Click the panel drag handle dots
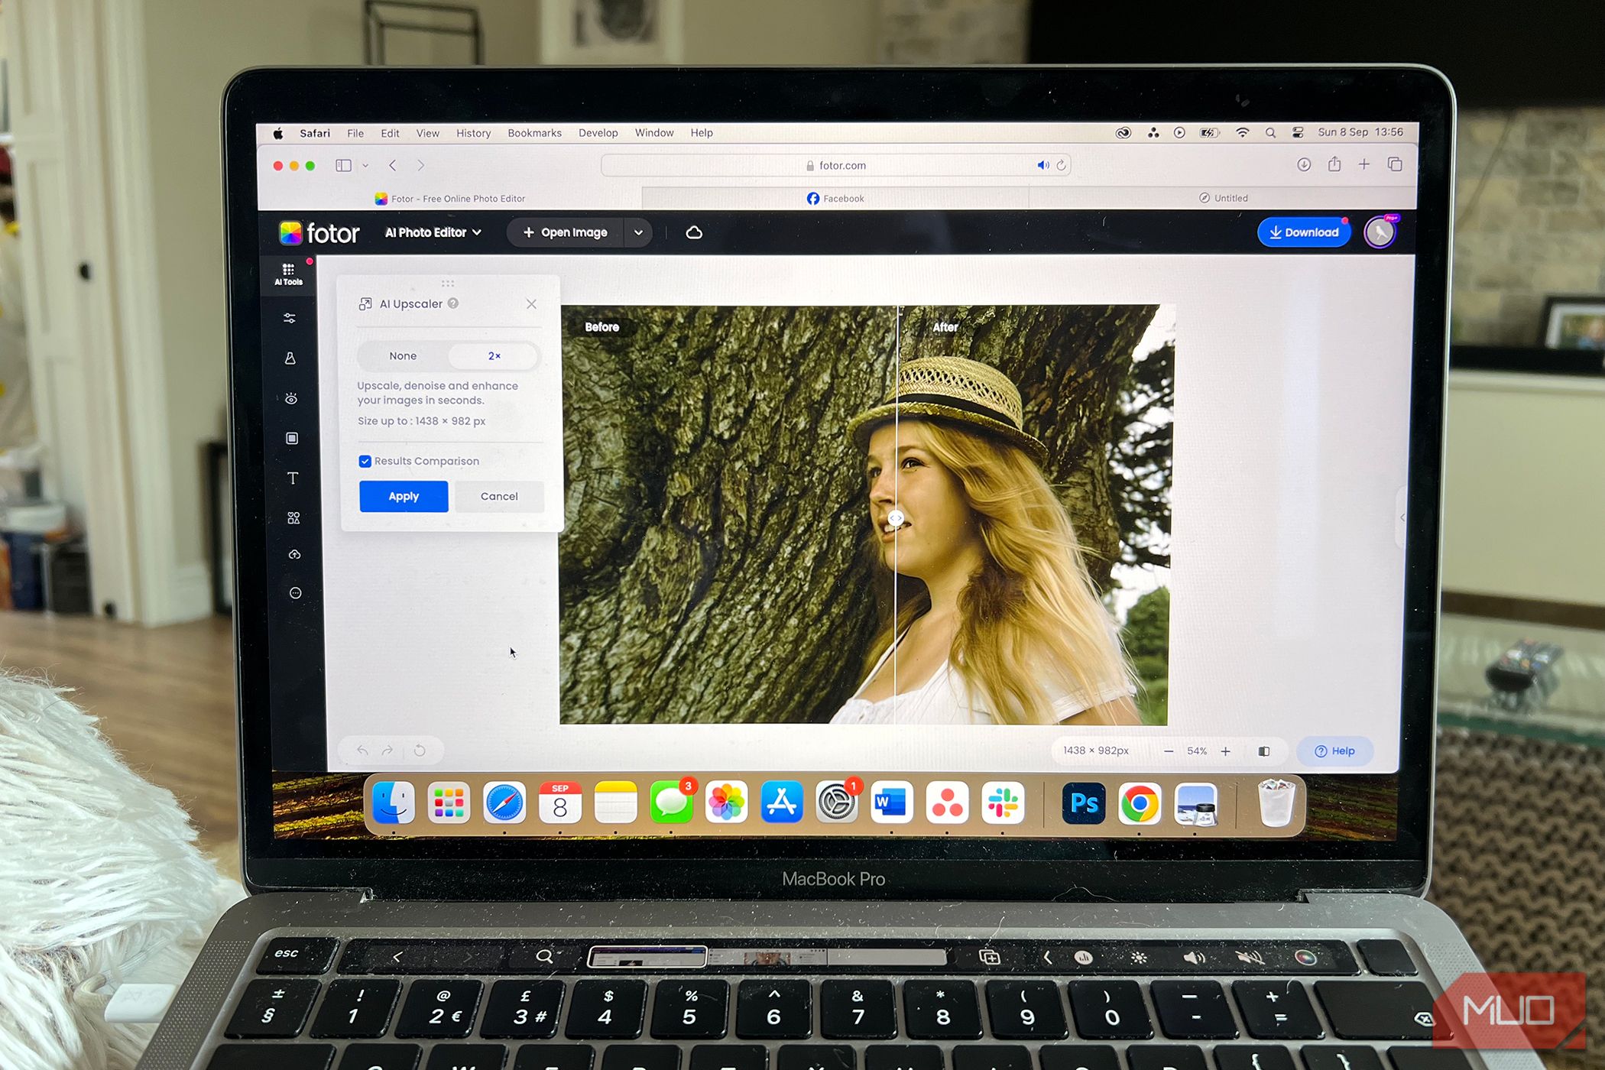 pyautogui.click(x=448, y=283)
